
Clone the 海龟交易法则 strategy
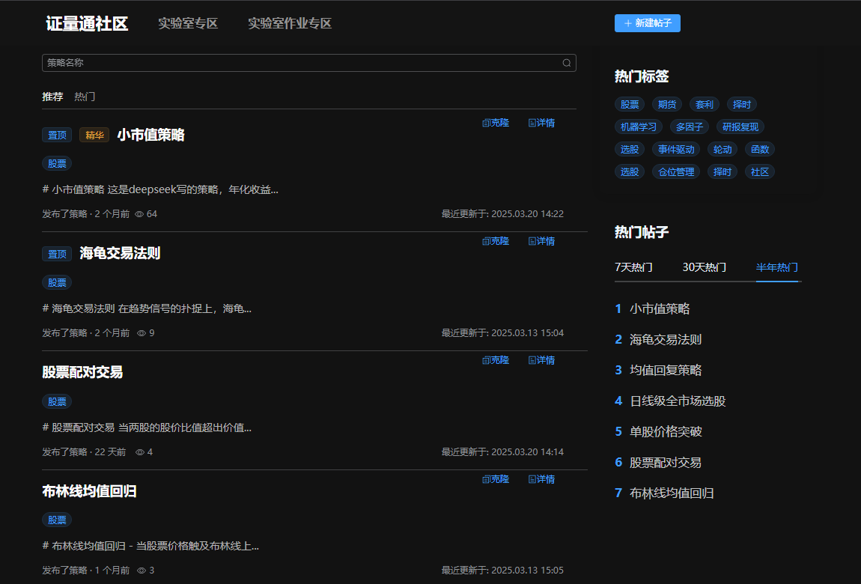click(x=496, y=241)
